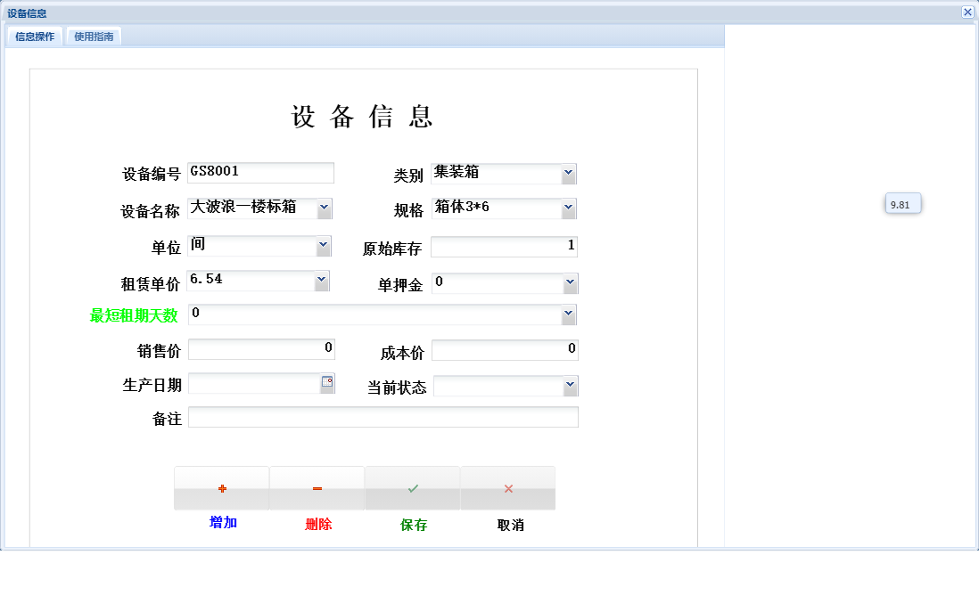This screenshot has height=612, width=979.
Task: Expand the 单押金 dropdown
Action: coord(570,282)
